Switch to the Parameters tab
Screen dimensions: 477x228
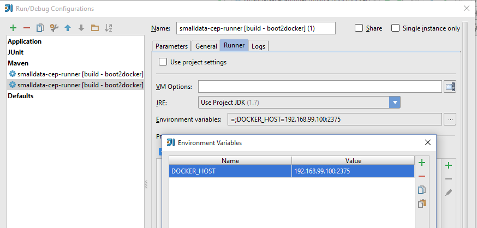pos(172,46)
